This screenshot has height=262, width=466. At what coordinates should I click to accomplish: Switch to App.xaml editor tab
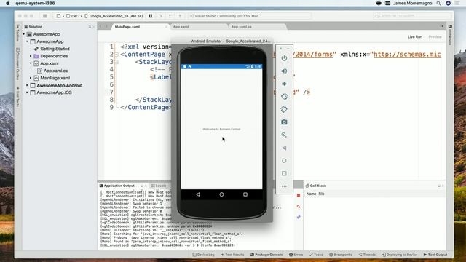181,27
